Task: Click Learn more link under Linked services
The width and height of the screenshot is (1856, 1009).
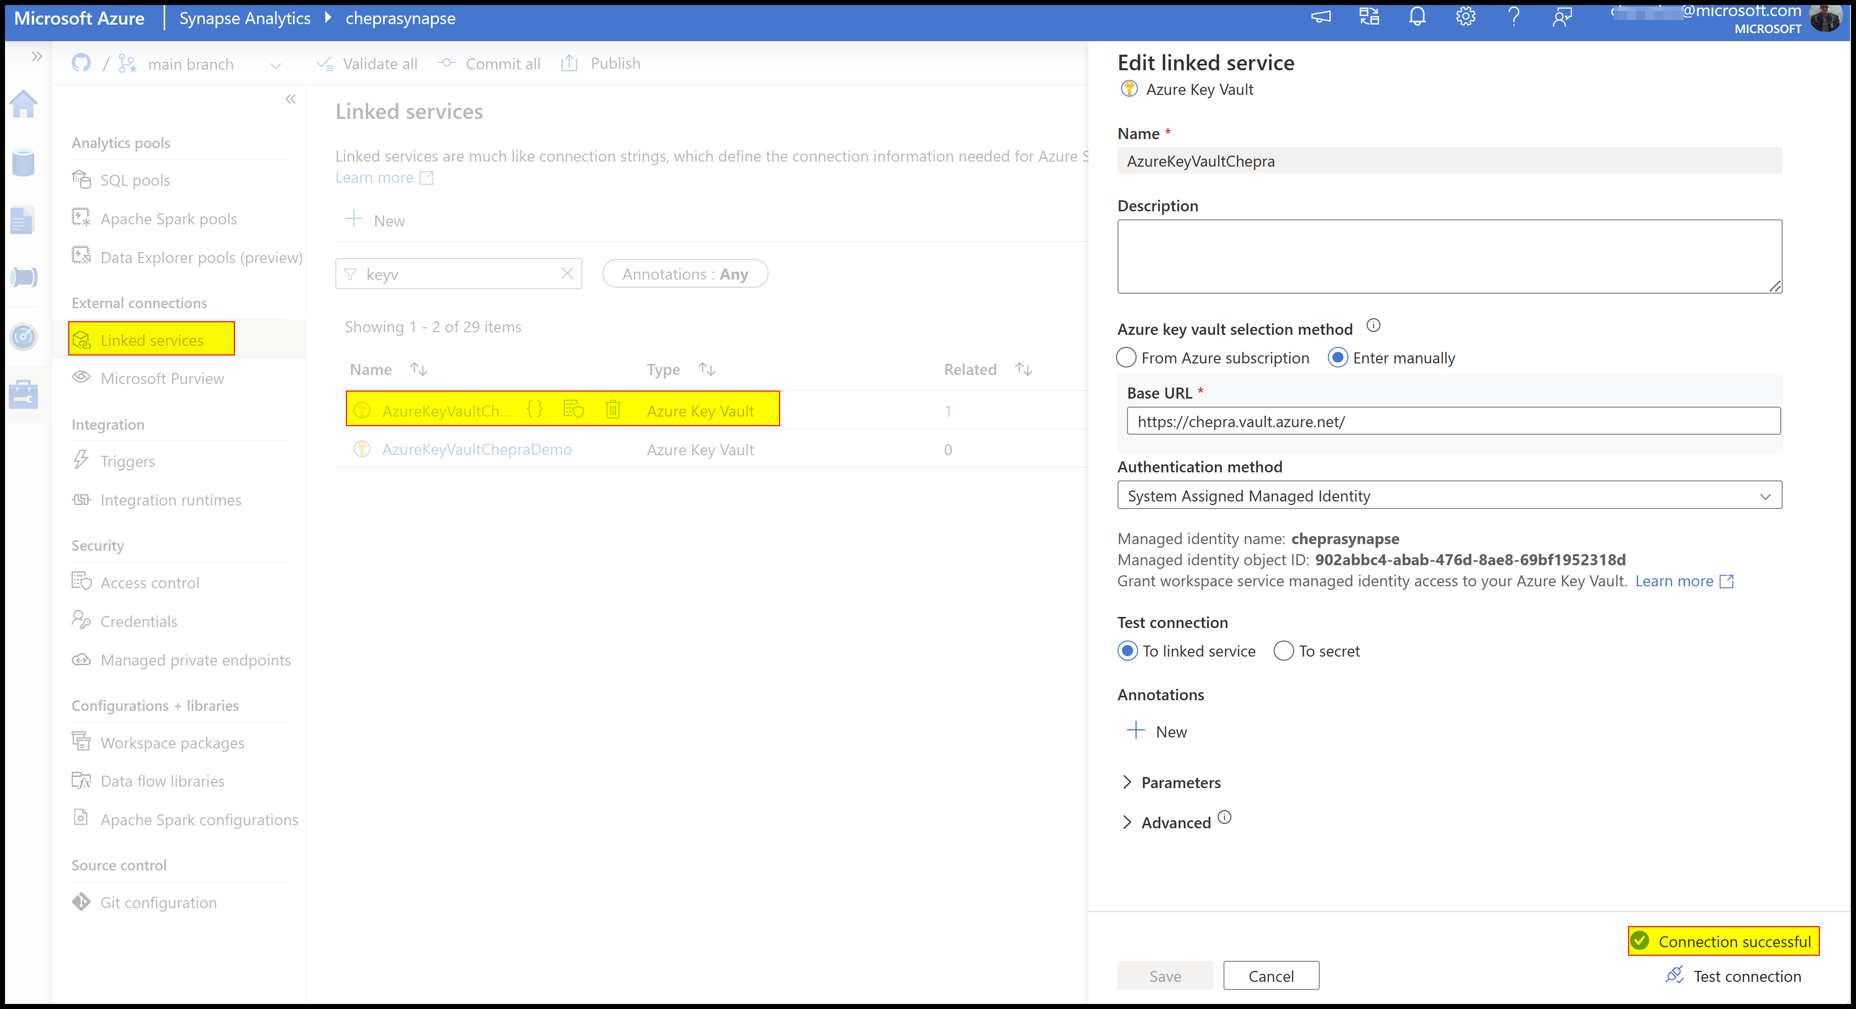Action: tap(384, 177)
